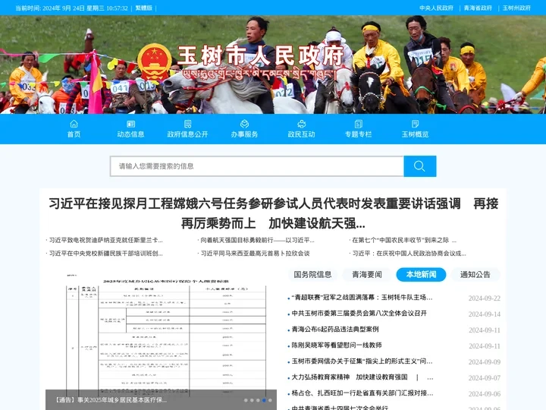Click the service icon above 办事服务
Image resolution: width=546 pixels, height=410 pixels.
pos(244,124)
